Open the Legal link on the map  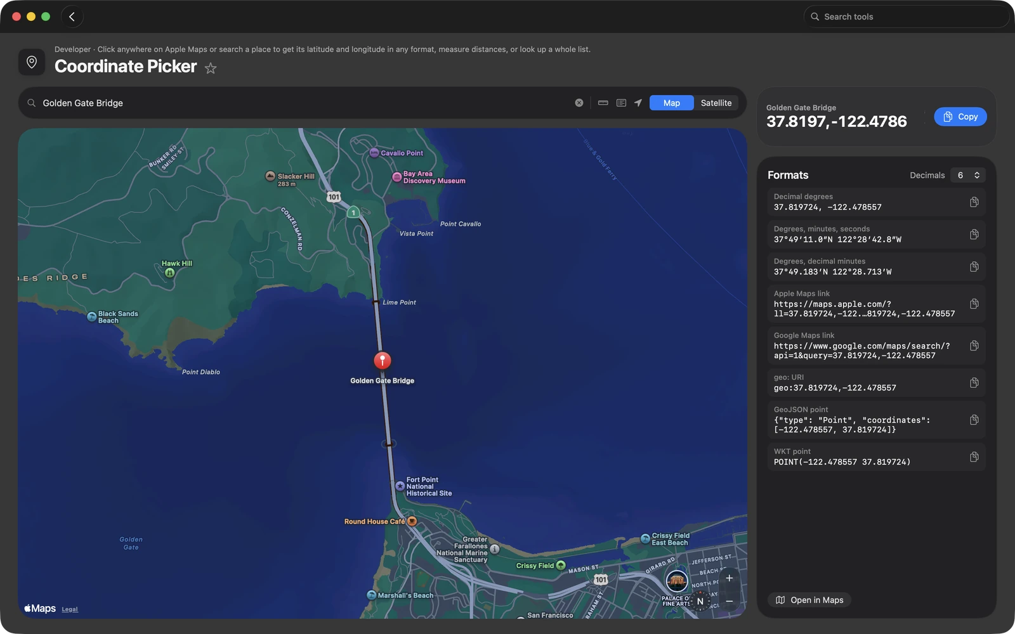[70, 609]
